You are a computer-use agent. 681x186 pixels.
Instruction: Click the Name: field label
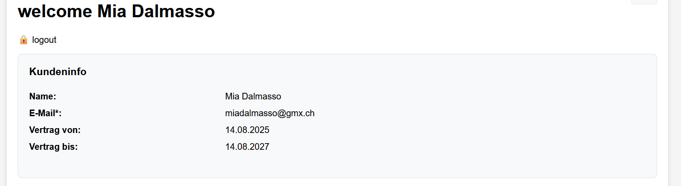[x=43, y=96]
